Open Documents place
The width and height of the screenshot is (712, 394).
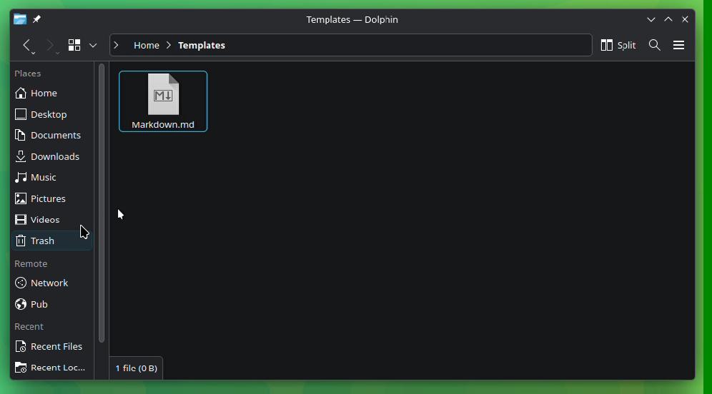coord(51,135)
